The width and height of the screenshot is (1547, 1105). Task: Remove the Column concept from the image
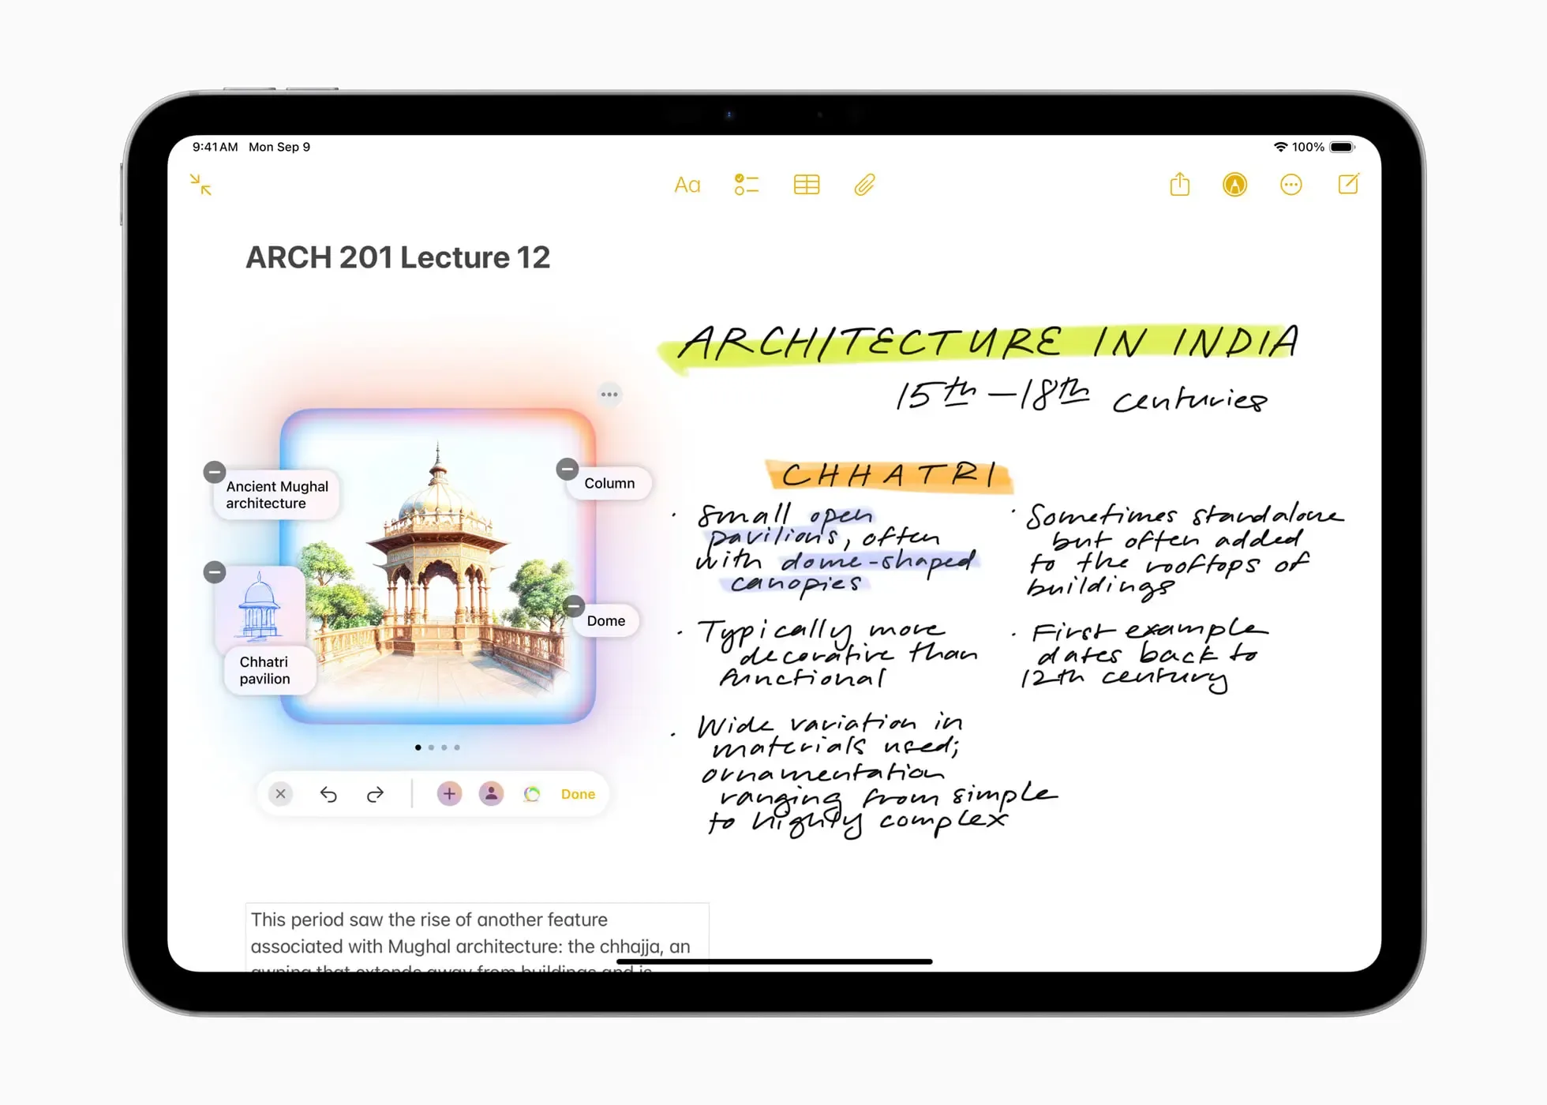click(567, 470)
